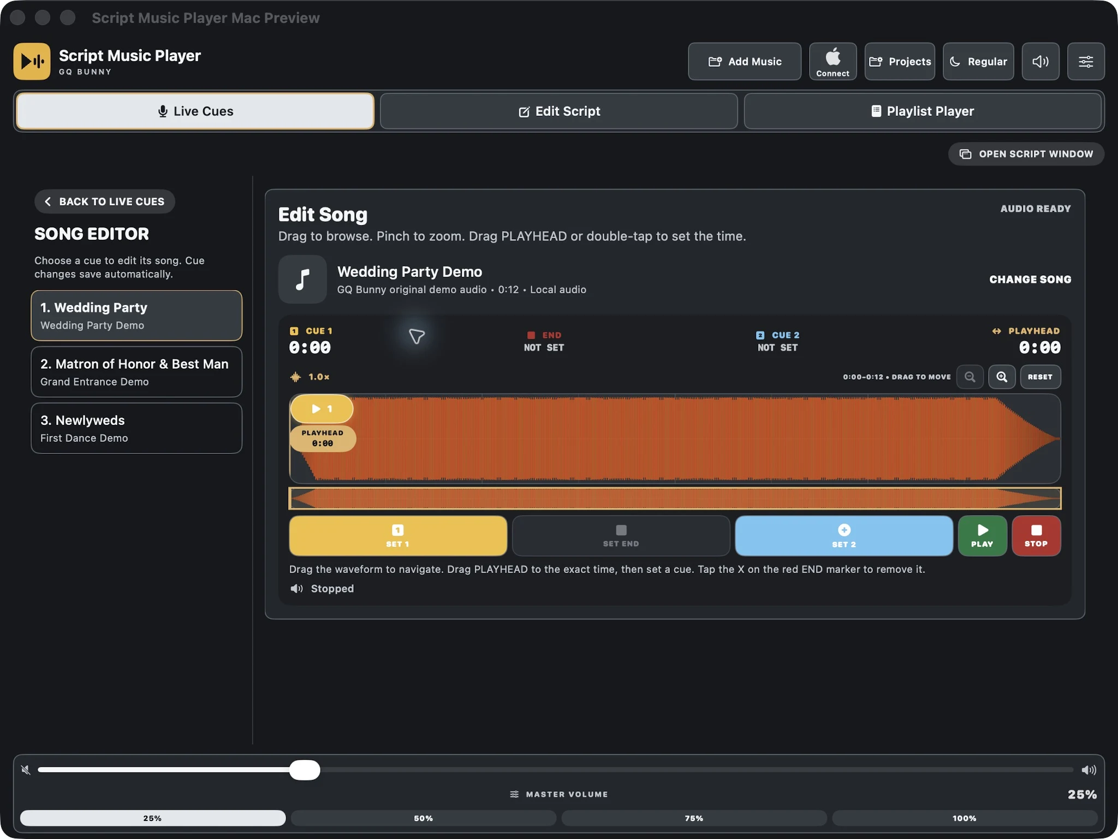
Task: Click the Apple Connect icon
Action: point(832,61)
